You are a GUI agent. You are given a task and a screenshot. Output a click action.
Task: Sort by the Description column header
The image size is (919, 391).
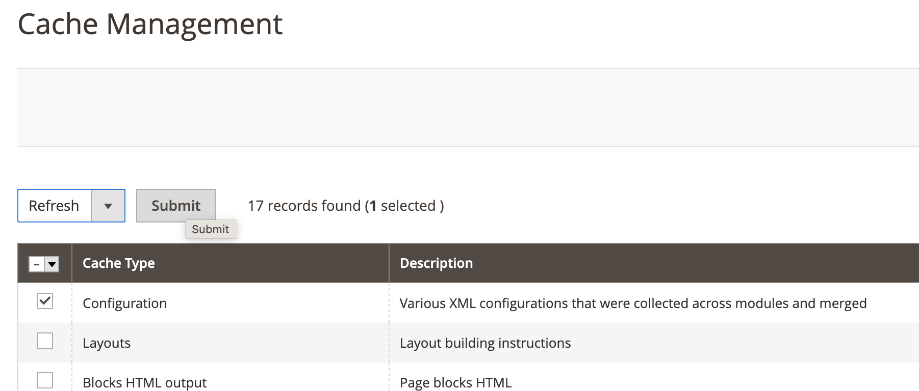click(x=436, y=263)
